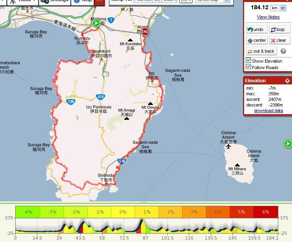Click the red 6% grade color swatch
292x242 pixels.
click(265, 212)
